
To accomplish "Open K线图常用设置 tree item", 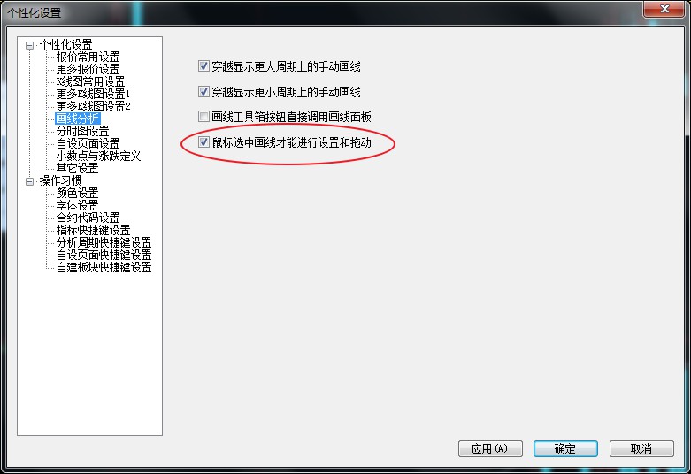I will point(90,81).
